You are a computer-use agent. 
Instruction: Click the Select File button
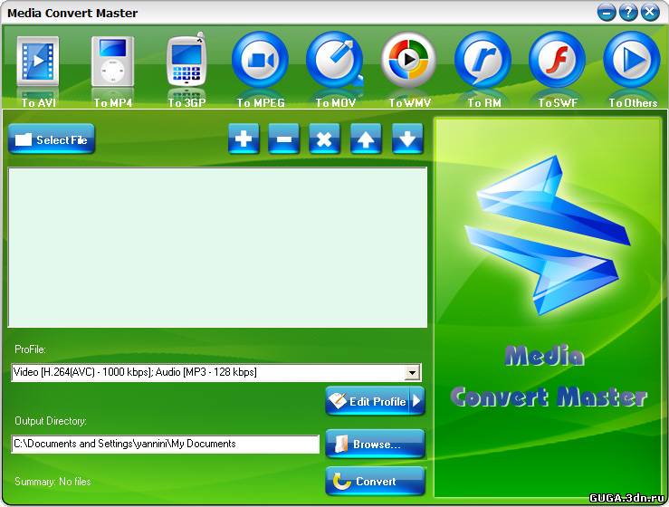pyautogui.click(x=52, y=139)
